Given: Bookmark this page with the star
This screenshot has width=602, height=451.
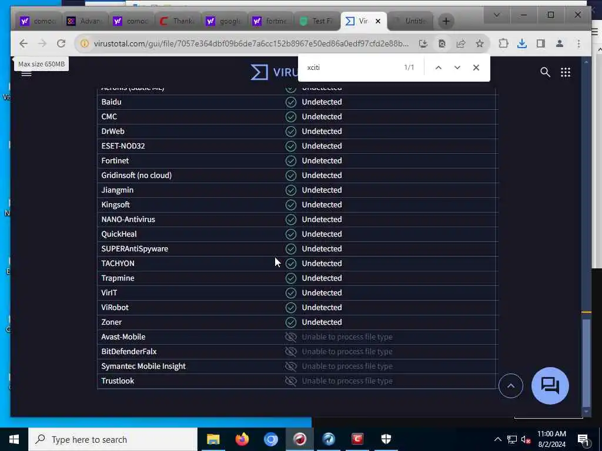Looking at the screenshot, I should pos(480,43).
